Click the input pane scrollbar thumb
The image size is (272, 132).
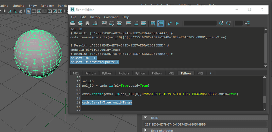coord(265,100)
